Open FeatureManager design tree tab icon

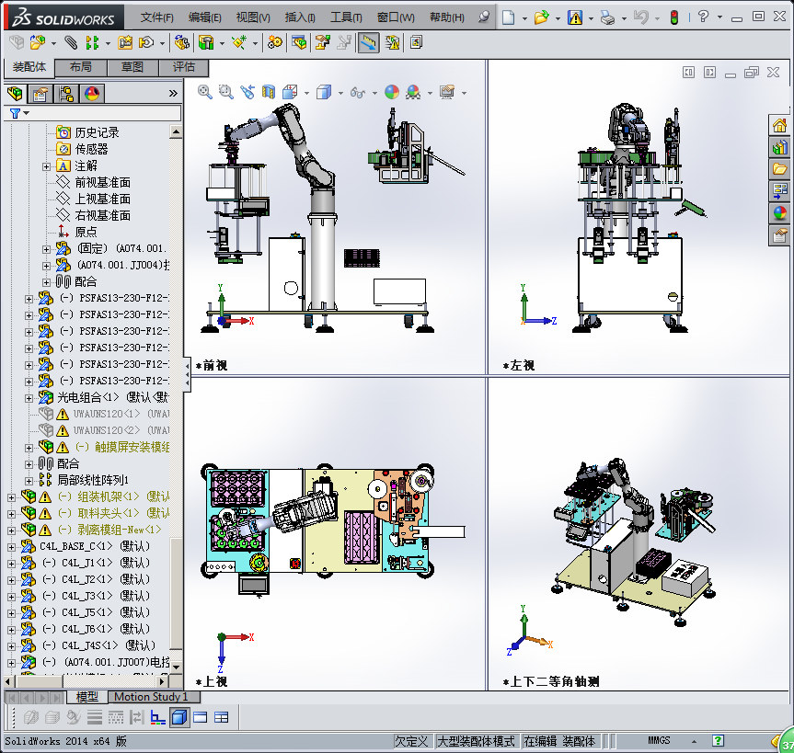point(15,94)
